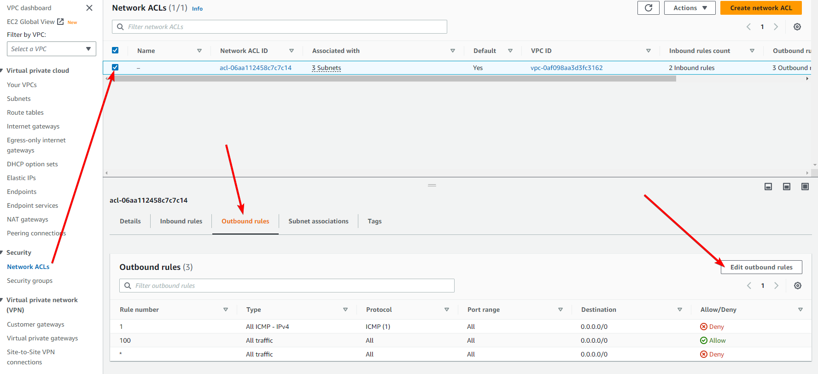This screenshot has height=374, width=818.
Task: Sort by Type column arrow
Action: [345, 310]
